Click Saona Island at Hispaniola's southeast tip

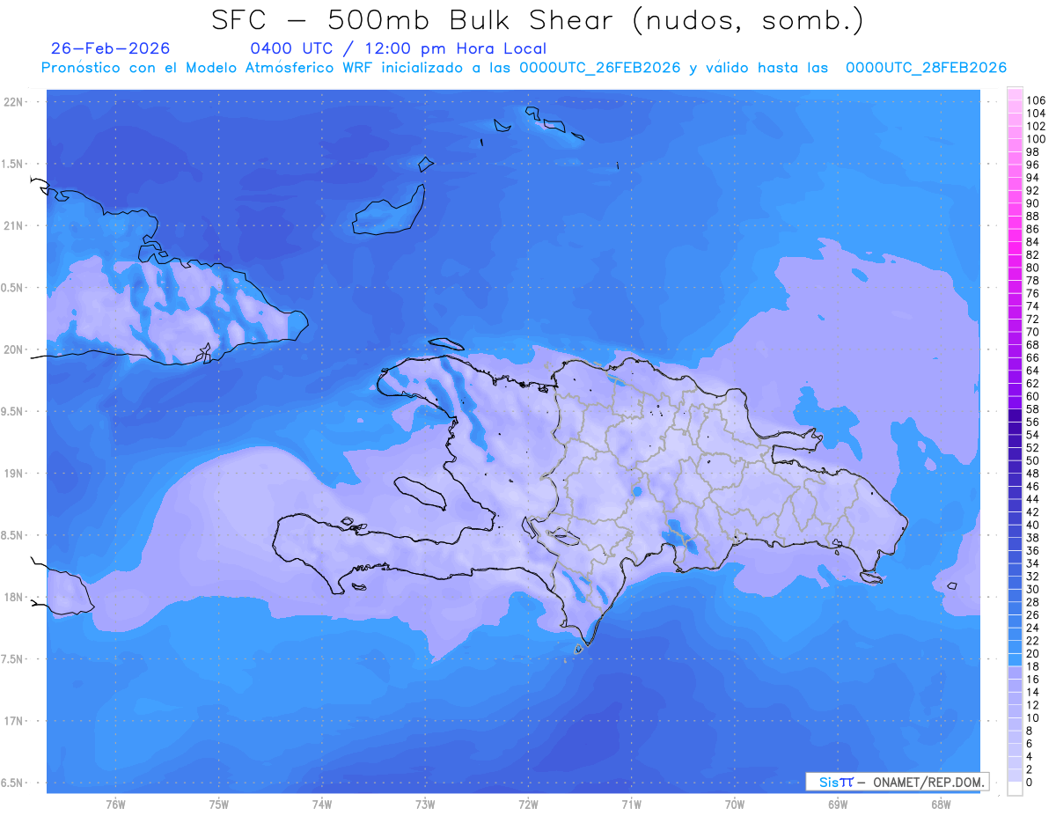[872, 577]
